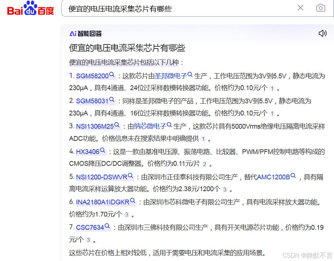Open camera image search

pyautogui.click(x=321, y=8)
